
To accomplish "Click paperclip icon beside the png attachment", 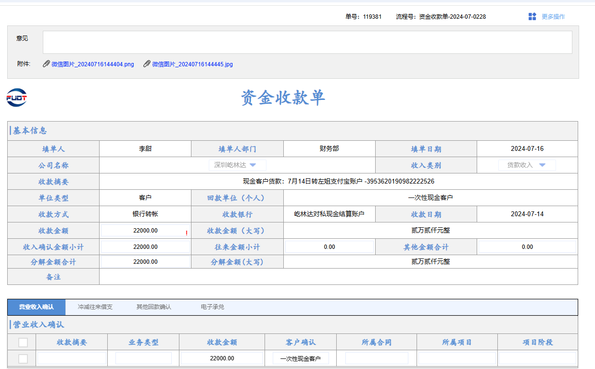I will click(x=46, y=64).
